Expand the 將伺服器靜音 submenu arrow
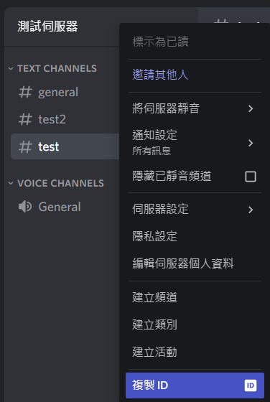 (251, 108)
